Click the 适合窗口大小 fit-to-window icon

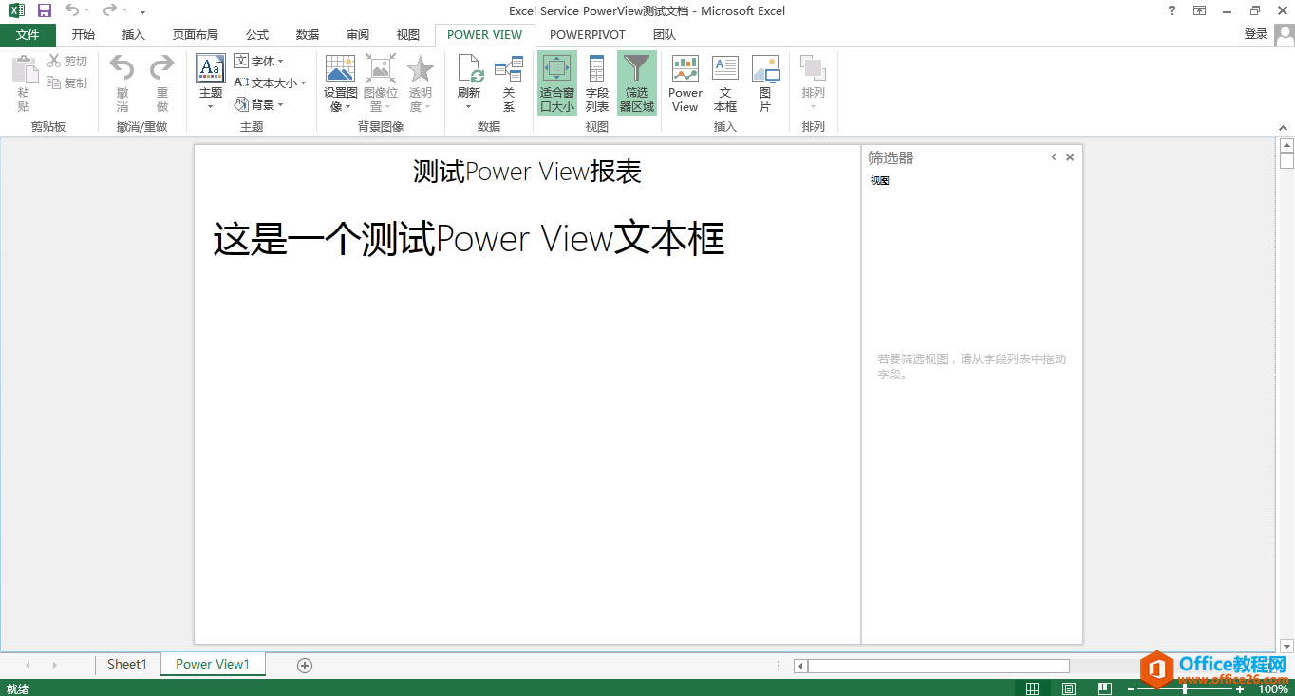click(x=556, y=82)
